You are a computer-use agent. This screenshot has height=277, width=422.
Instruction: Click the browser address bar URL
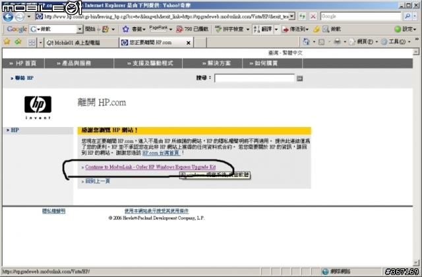[166, 16]
